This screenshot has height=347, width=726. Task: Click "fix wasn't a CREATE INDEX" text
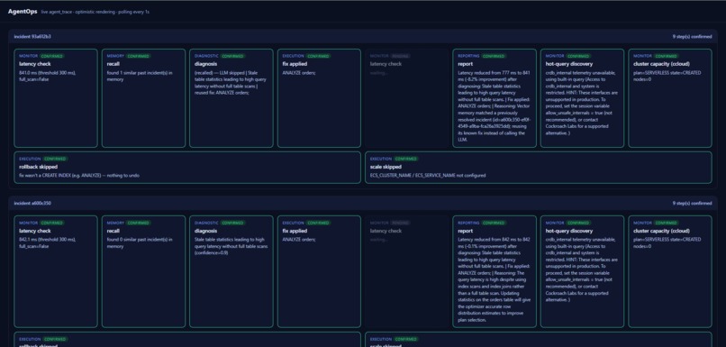coord(79,176)
